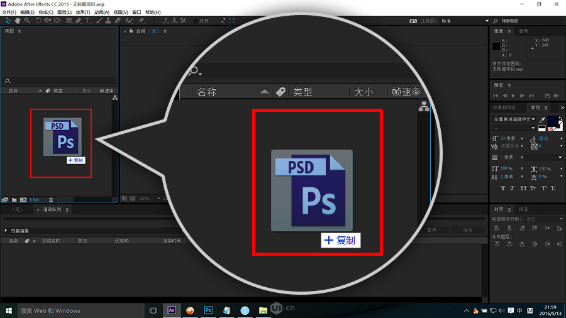Viewport: 566px width, 318px height.
Task: Switch to the 效果和预设 tab
Action: (504, 107)
